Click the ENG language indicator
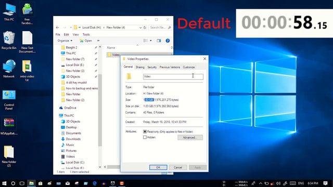Viewport: 333px width, 187px height. 301,183
